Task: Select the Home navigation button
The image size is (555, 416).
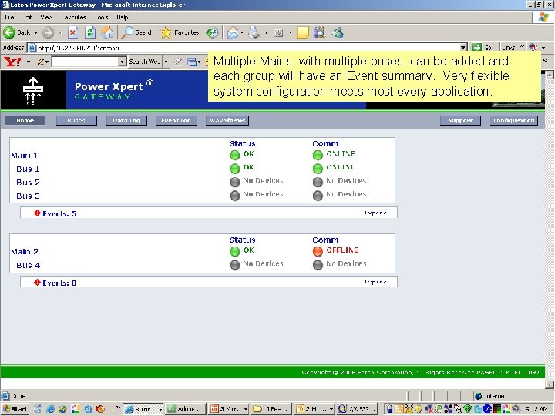Action: tap(25, 121)
